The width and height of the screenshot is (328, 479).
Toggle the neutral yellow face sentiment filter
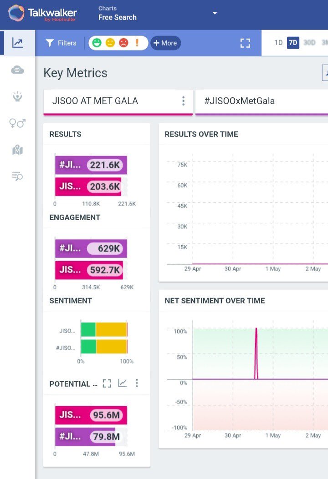coord(110,43)
